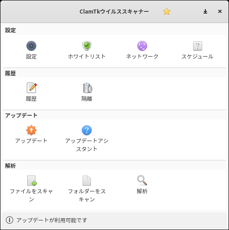
Task: Click the 隔離 label text
Action: pyautogui.click(x=87, y=99)
